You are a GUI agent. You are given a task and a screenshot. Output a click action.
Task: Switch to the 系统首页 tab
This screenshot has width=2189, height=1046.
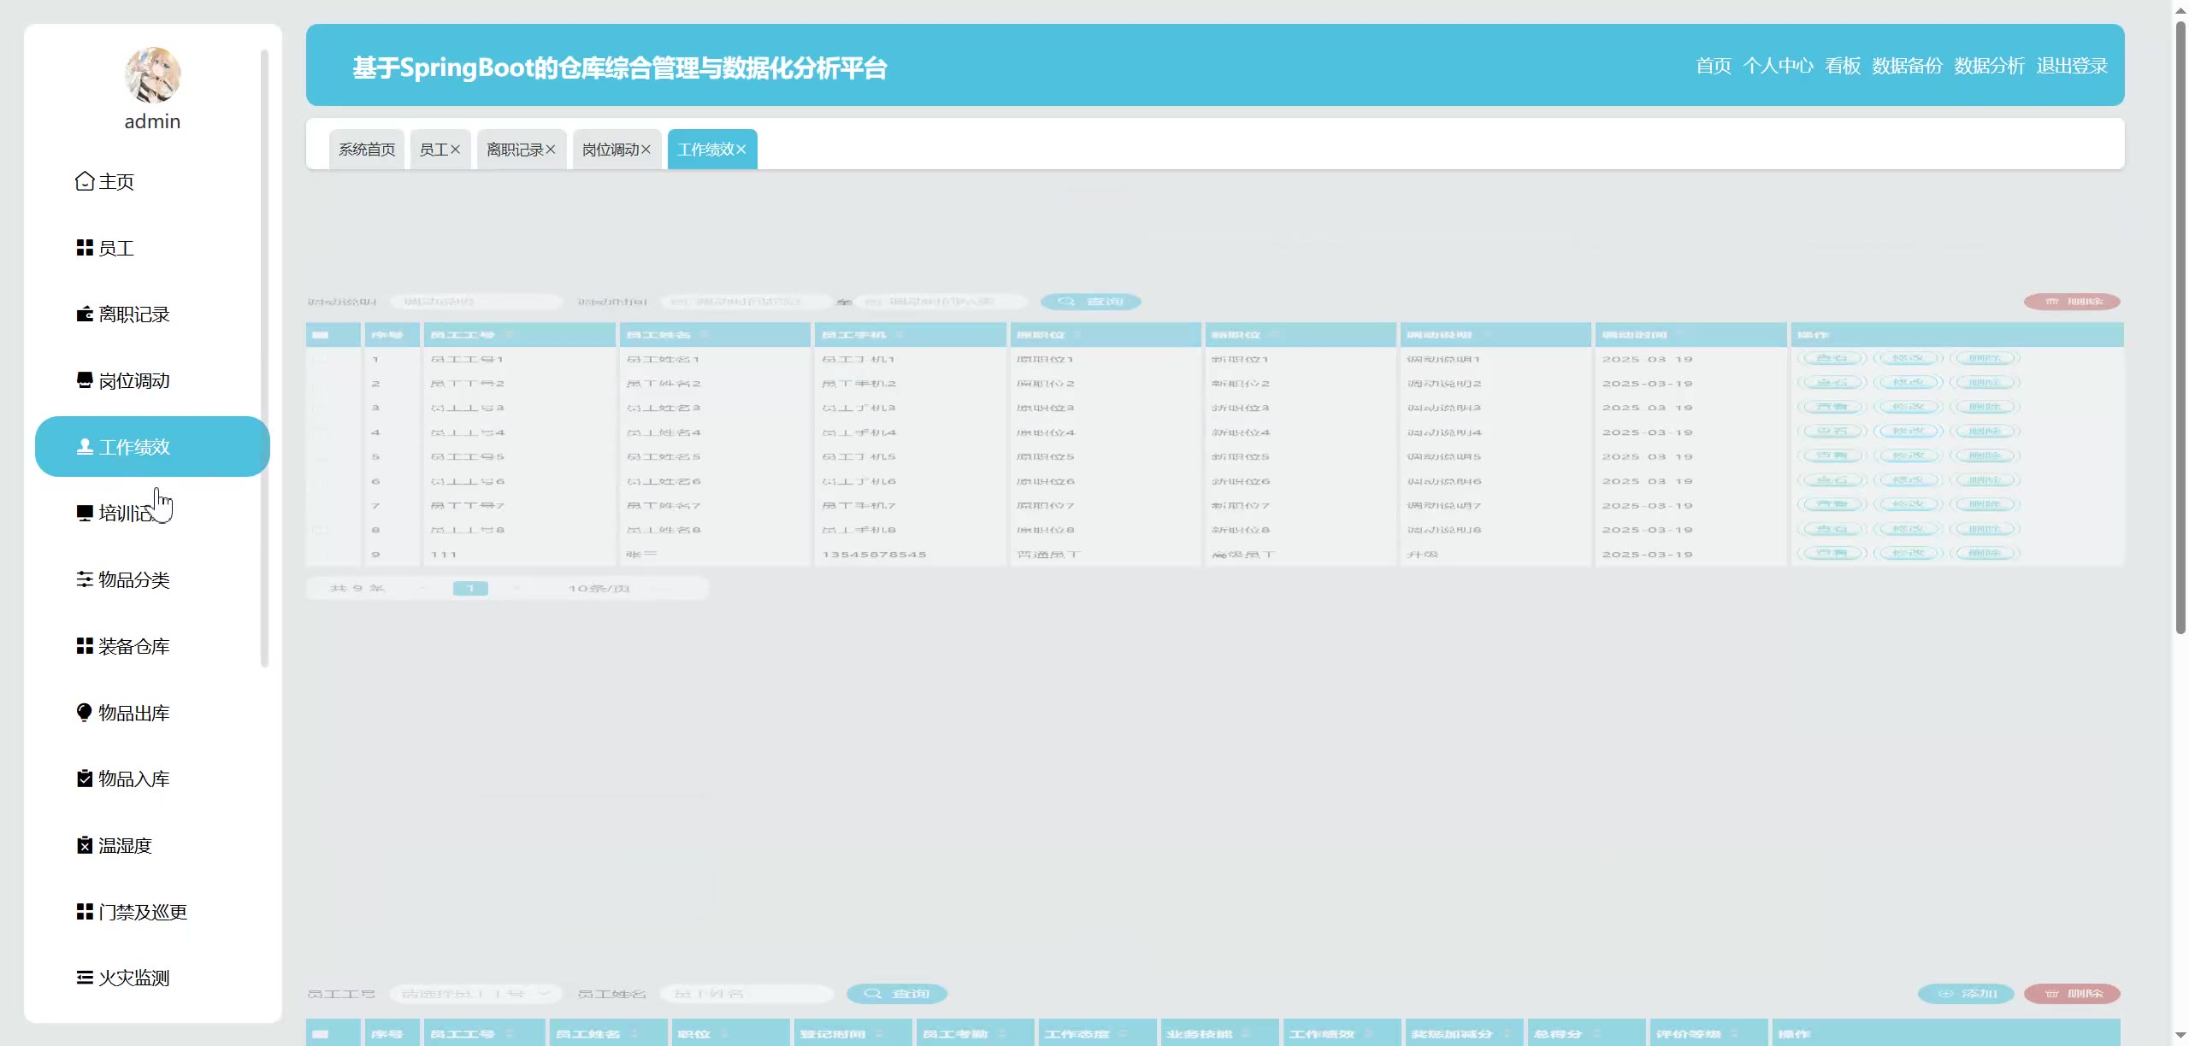[x=366, y=150]
